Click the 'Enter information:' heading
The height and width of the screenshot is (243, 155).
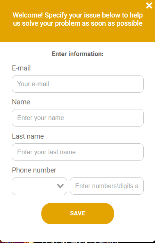pyautogui.click(x=78, y=54)
